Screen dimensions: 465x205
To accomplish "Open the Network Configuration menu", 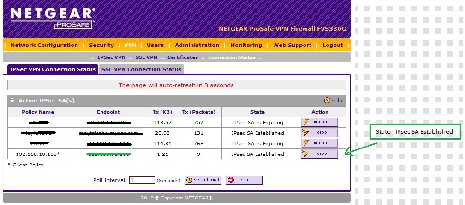I will pos(44,45).
